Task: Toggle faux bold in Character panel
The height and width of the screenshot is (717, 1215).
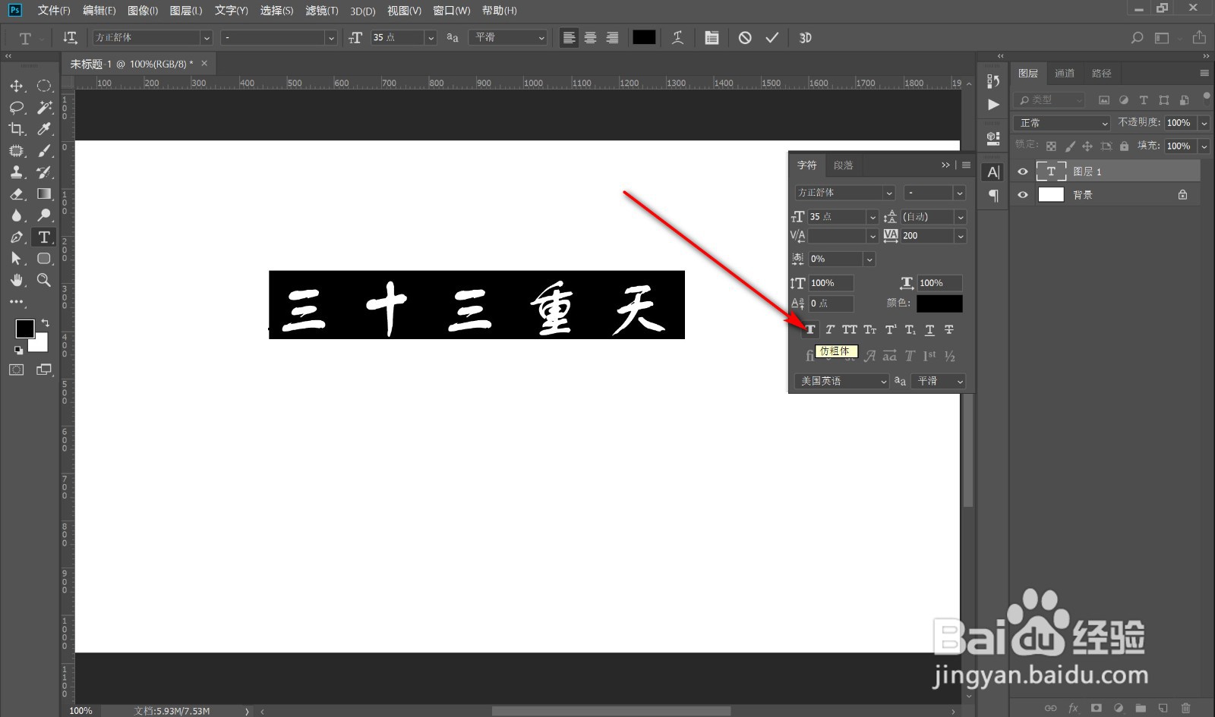Action: (x=810, y=329)
